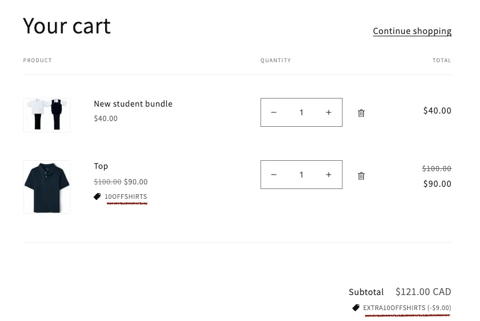The image size is (480, 321).
Task: Click the 10OFFSHIRTS discount tag icon
Action: pos(97,197)
